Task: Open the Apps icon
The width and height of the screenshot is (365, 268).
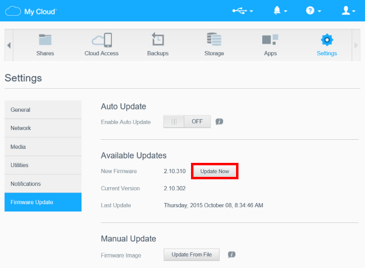Action: [270, 40]
